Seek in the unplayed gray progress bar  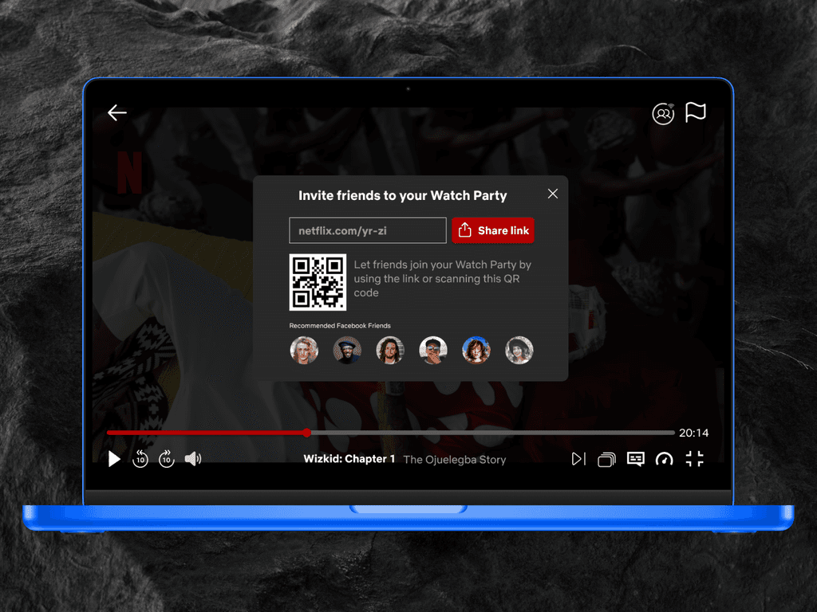[493, 433]
